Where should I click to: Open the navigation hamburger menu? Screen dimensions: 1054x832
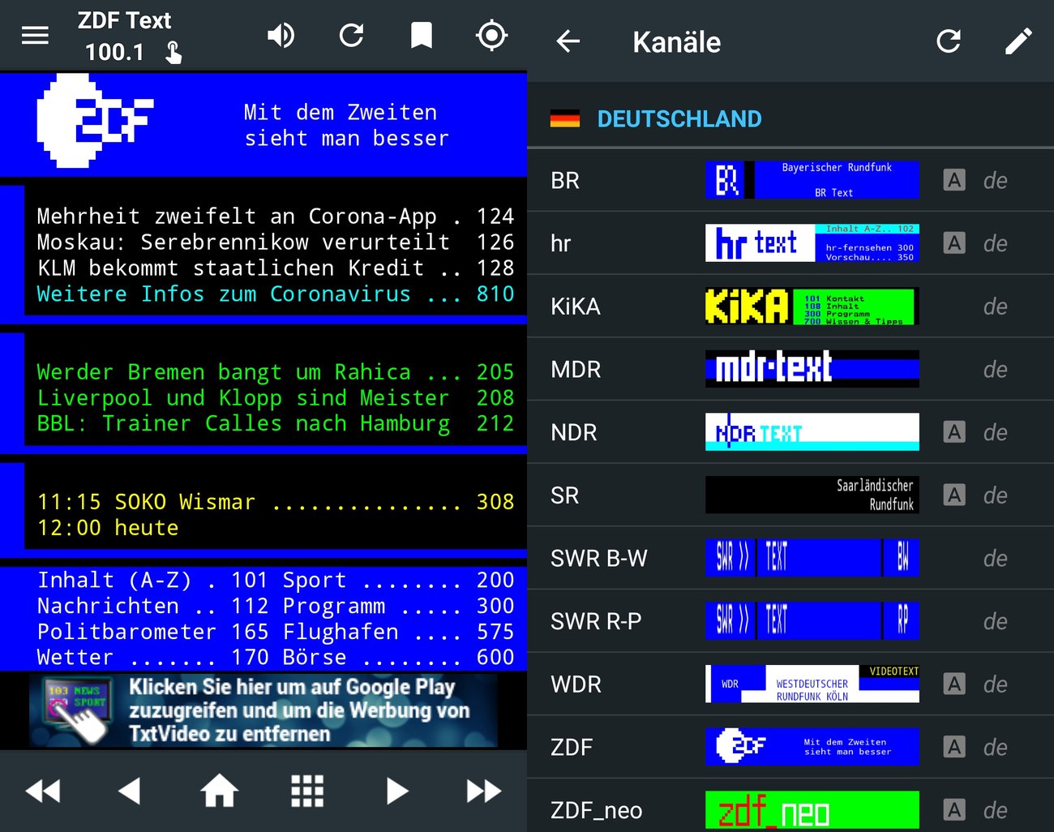click(35, 35)
